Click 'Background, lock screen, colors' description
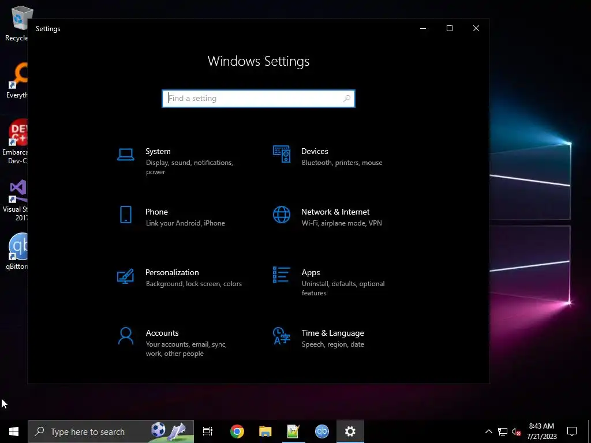 point(194,284)
